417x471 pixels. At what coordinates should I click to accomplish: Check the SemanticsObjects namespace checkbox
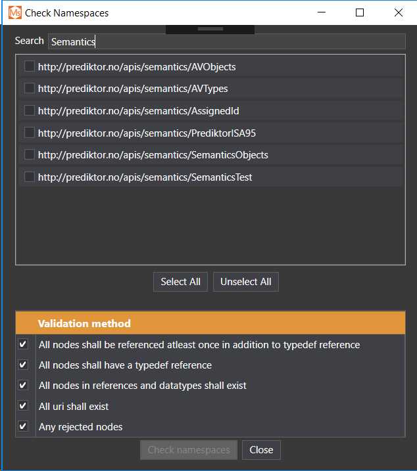[30, 155]
